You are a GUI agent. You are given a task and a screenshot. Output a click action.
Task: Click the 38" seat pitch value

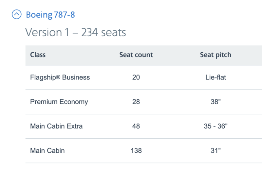tap(215, 102)
